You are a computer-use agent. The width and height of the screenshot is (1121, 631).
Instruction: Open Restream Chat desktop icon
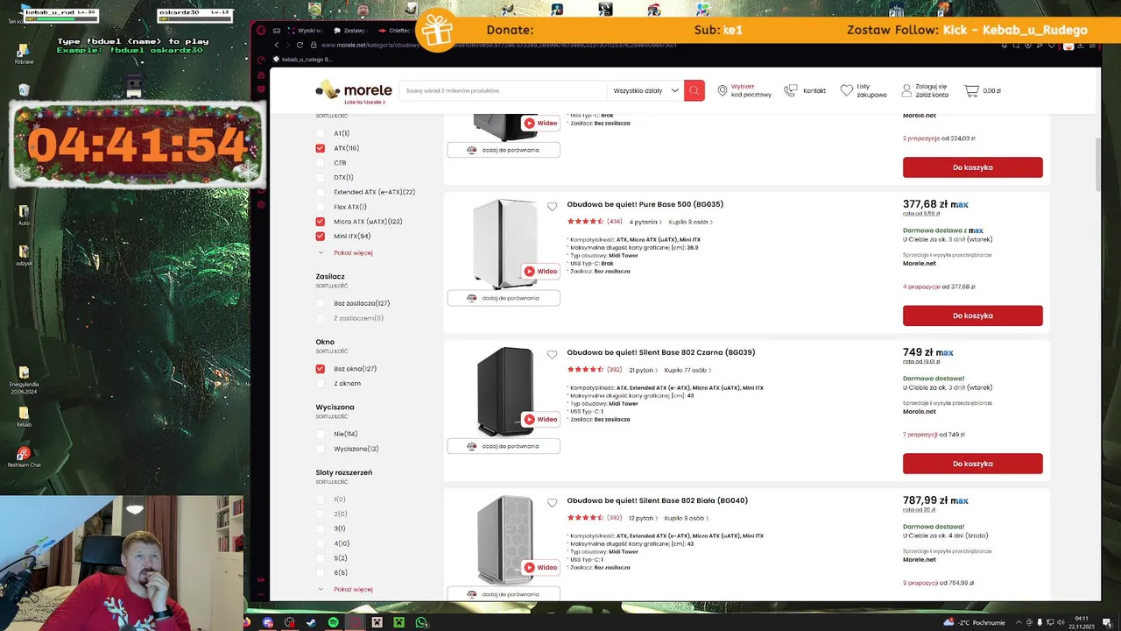[x=24, y=457]
